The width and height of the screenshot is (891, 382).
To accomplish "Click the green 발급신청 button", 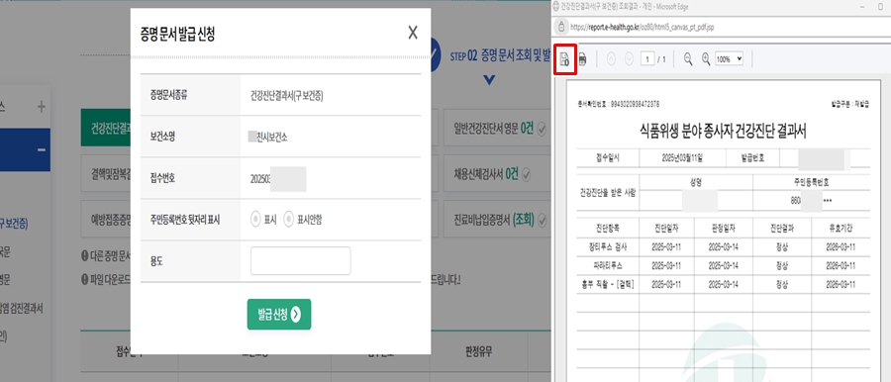I will 279,314.
